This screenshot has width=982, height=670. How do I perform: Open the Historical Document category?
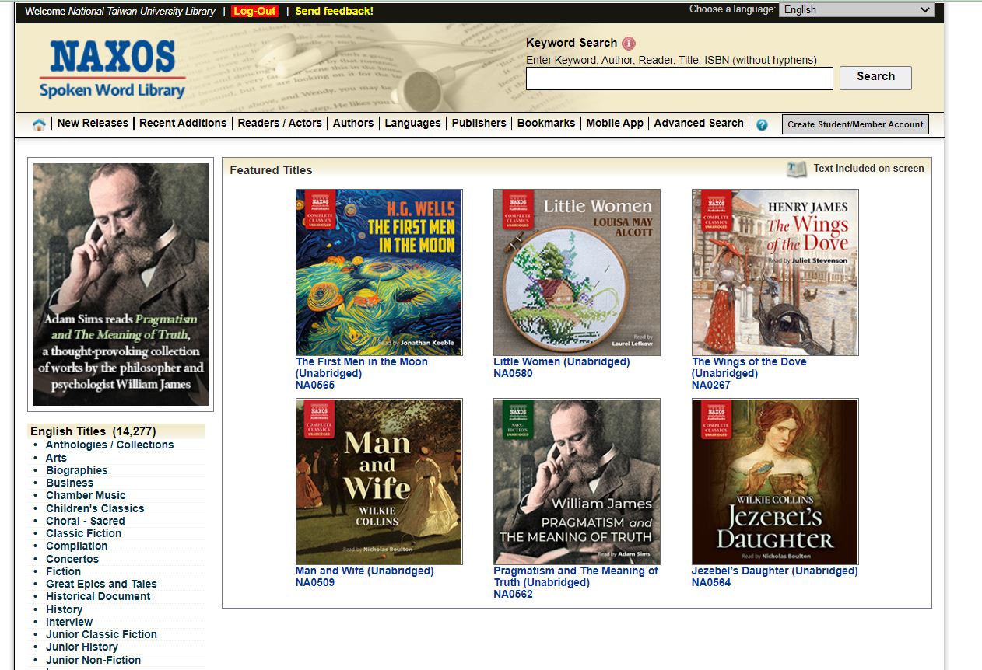[98, 596]
